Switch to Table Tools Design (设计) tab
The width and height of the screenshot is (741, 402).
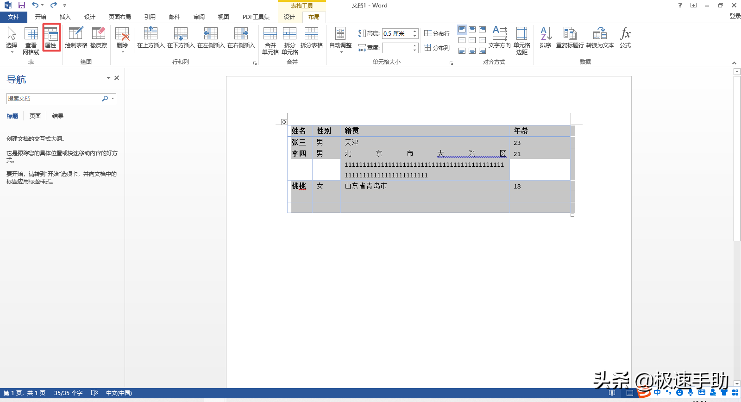pyautogui.click(x=289, y=17)
